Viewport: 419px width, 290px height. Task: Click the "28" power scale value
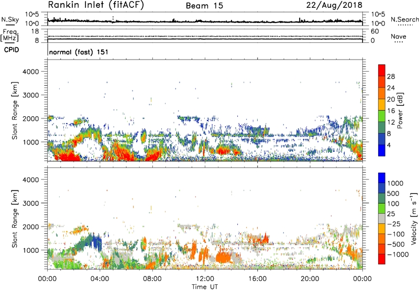[391, 76]
